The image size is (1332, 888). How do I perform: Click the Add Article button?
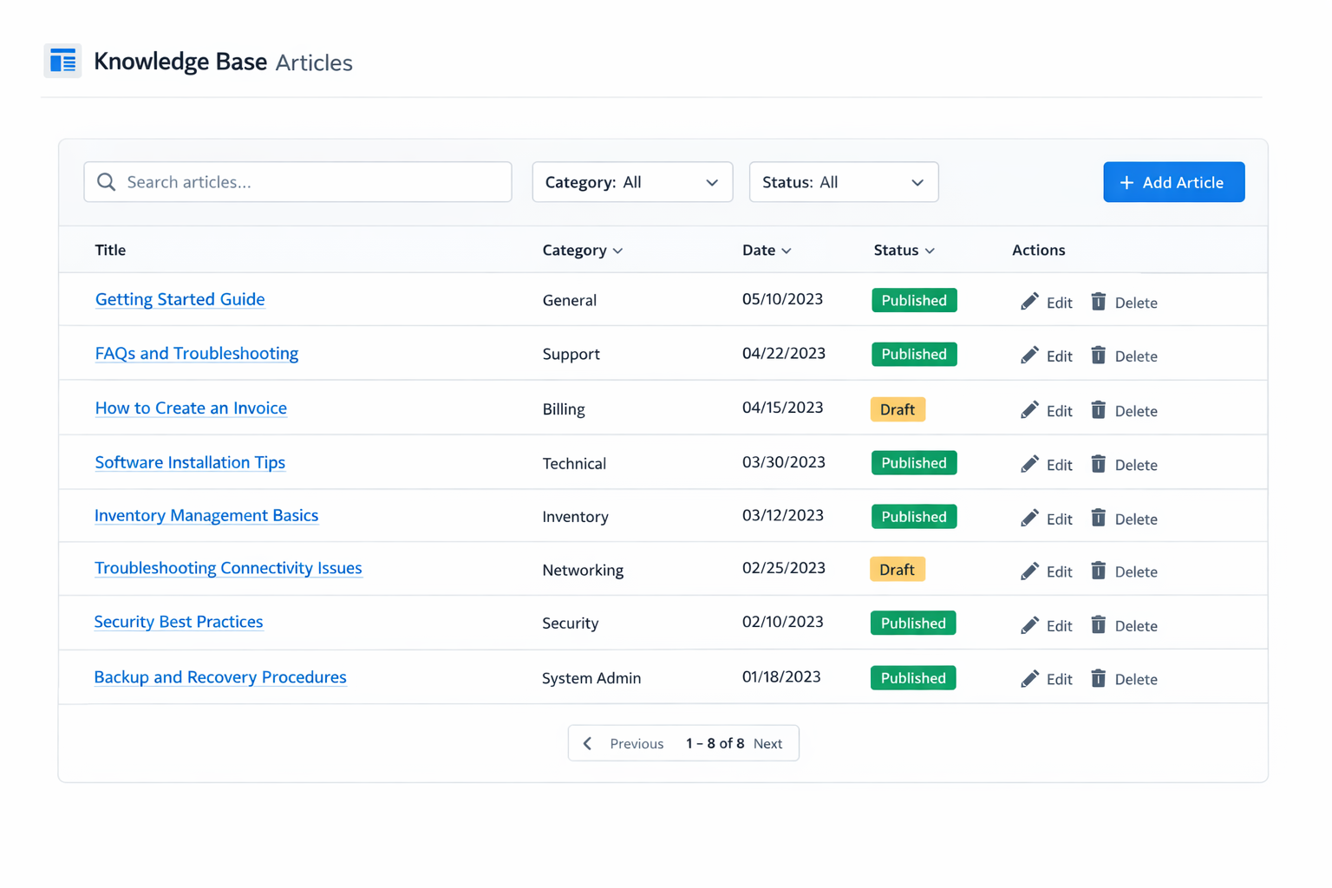click(1173, 182)
